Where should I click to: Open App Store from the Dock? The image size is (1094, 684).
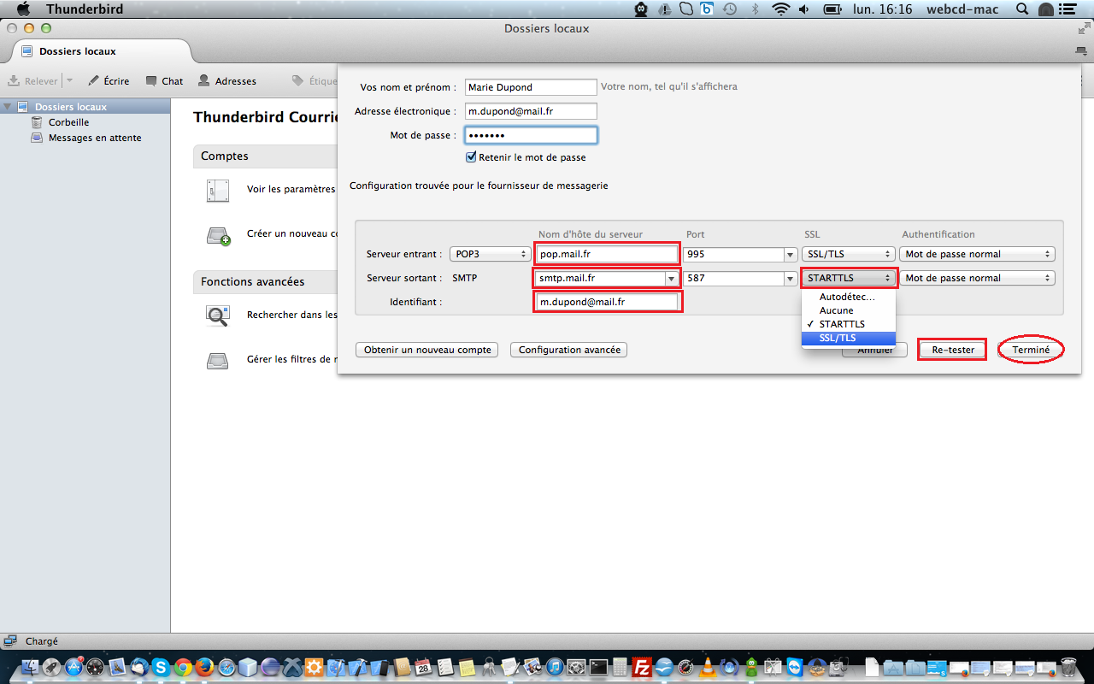[x=75, y=668]
